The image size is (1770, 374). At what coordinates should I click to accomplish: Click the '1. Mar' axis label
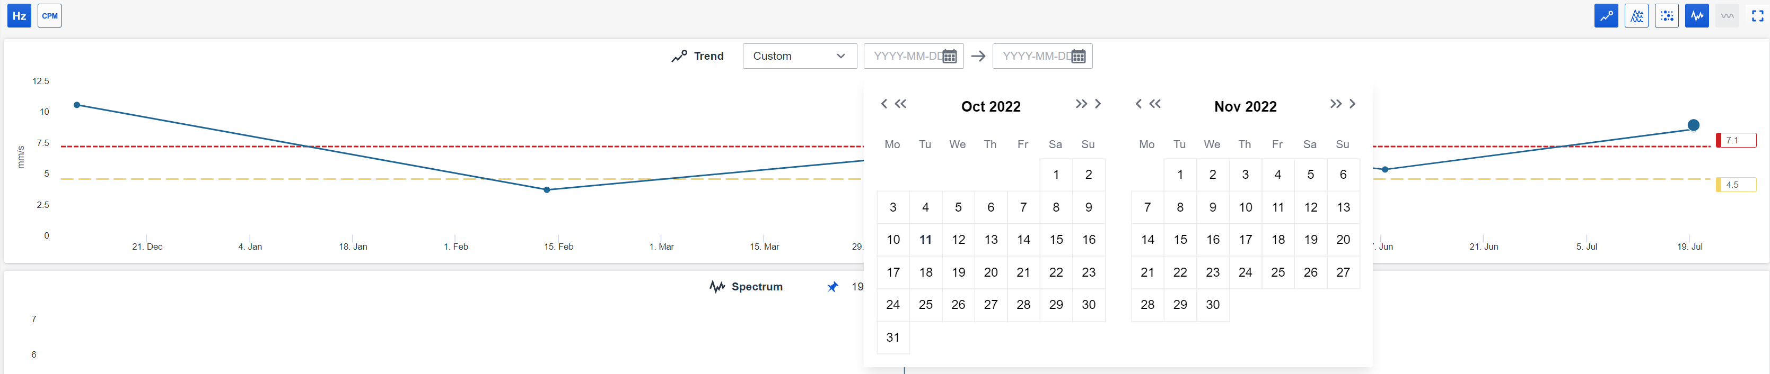click(x=662, y=247)
